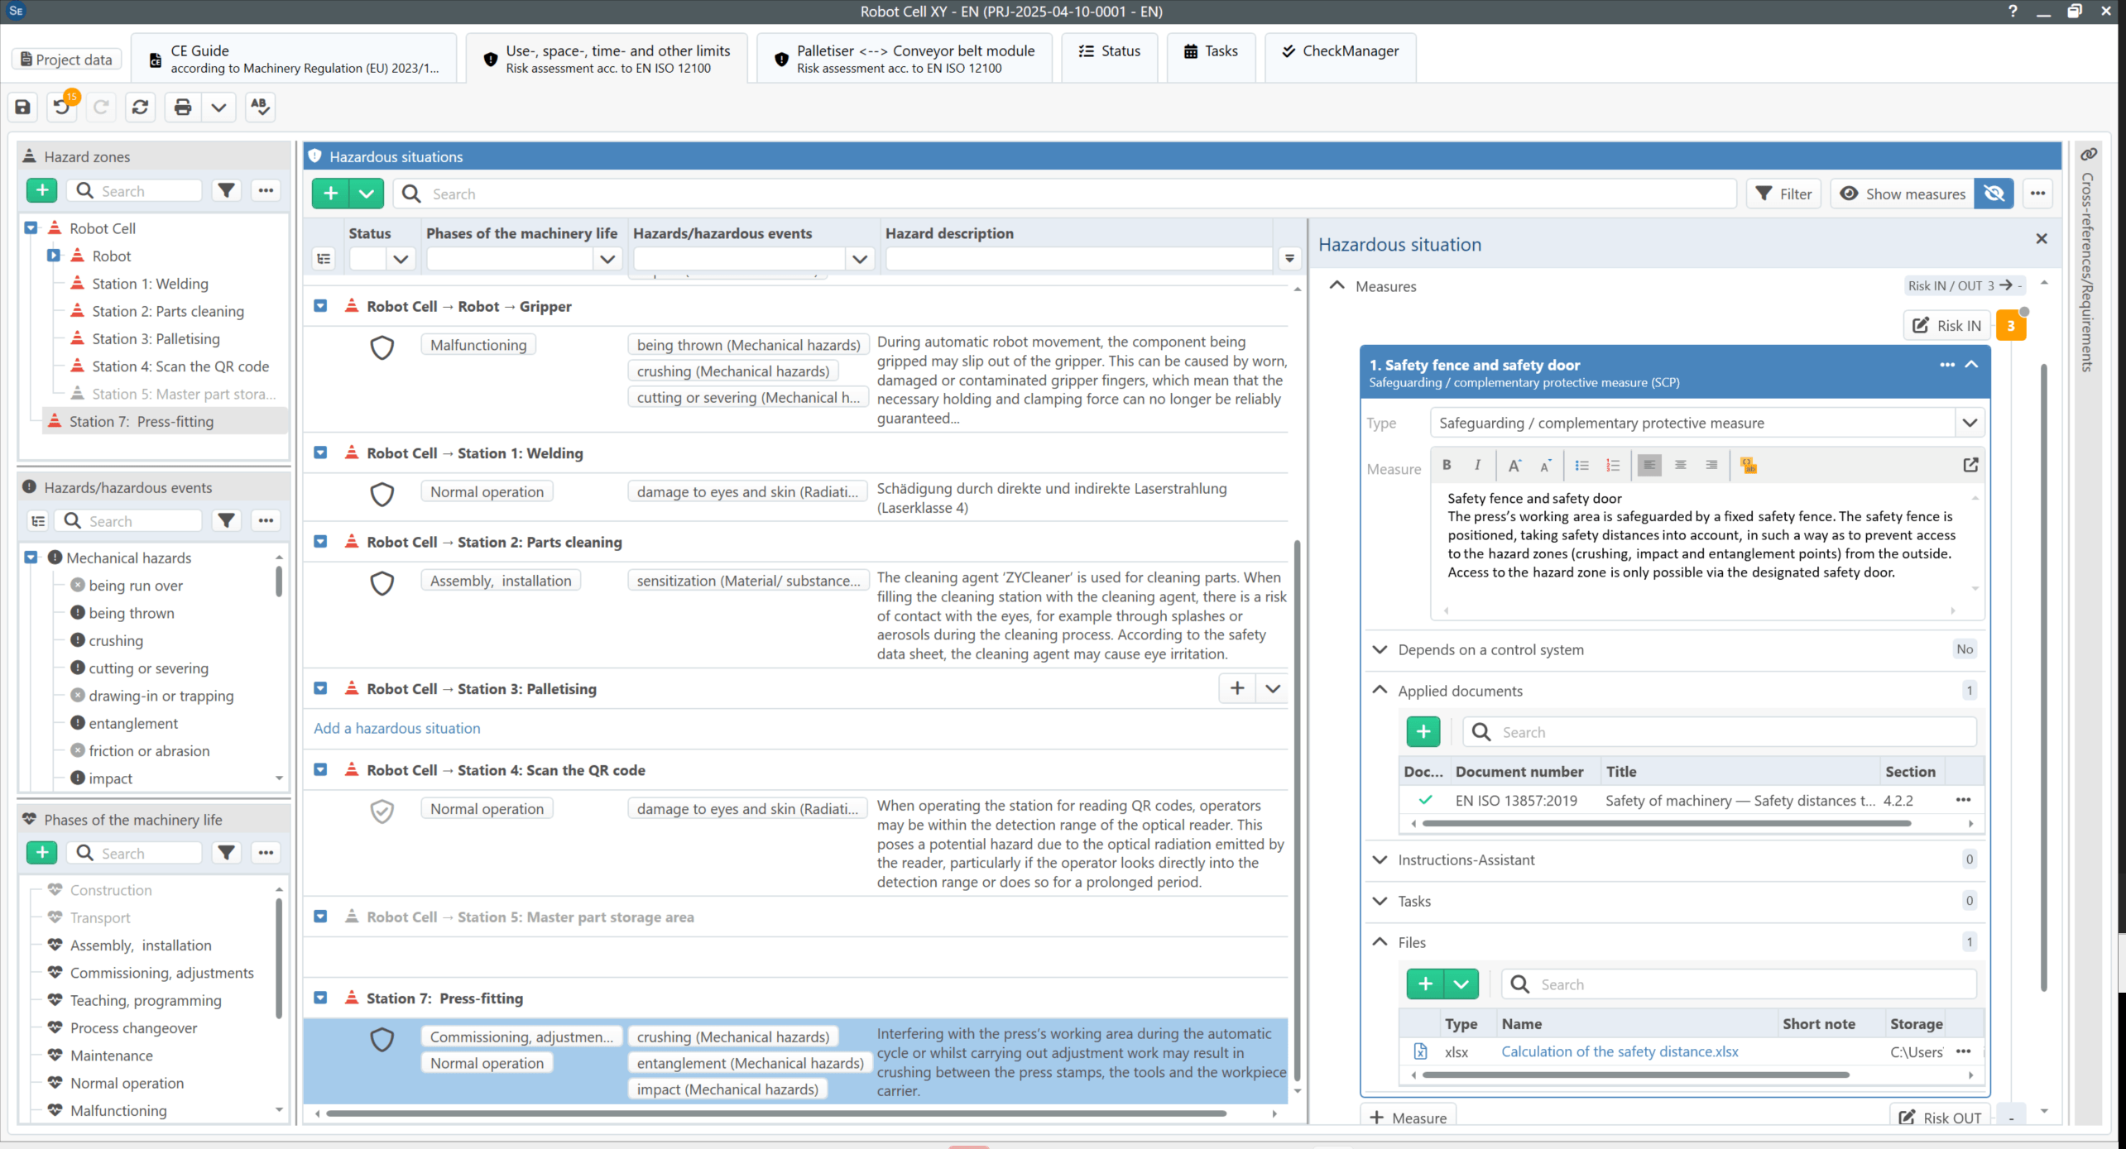Click the status shield of the Malfunctioning row
Image resolution: width=2126 pixels, height=1149 pixels.
click(x=382, y=347)
